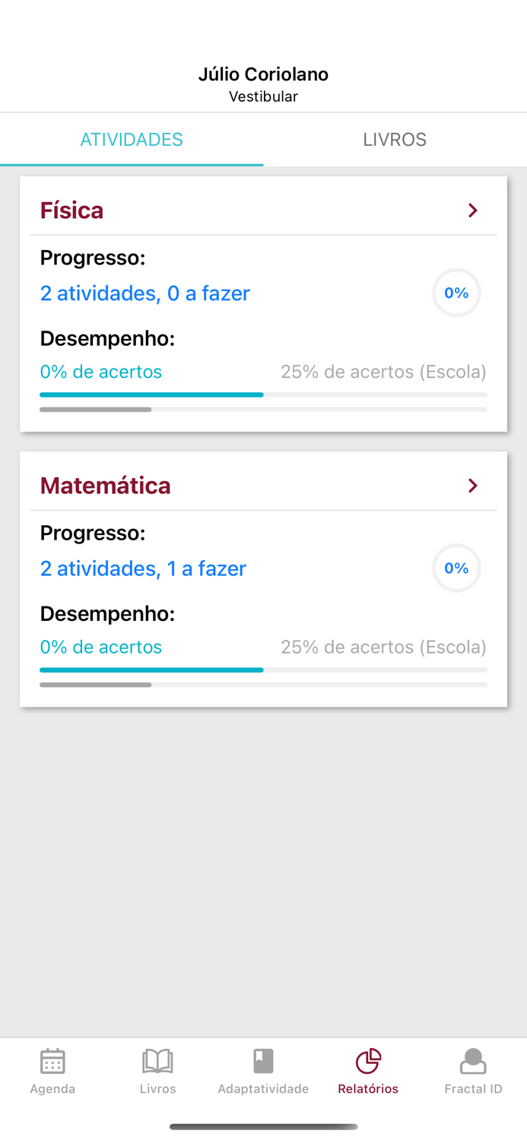
Task: Open the Adaptatividade bookmark icon
Action: click(263, 1062)
